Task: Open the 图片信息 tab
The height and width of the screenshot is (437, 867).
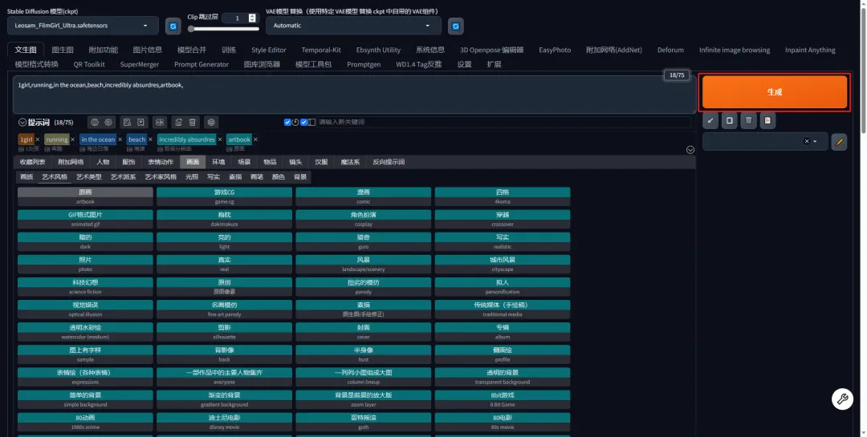Action: pos(148,50)
